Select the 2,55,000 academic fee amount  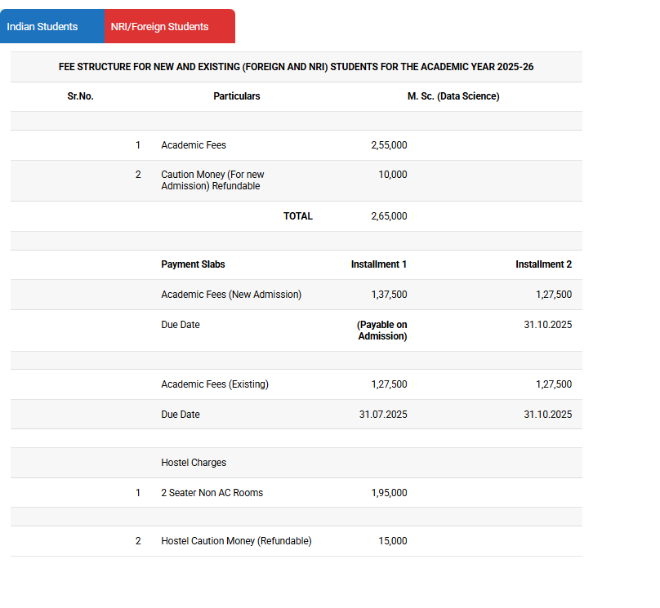pos(389,145)
